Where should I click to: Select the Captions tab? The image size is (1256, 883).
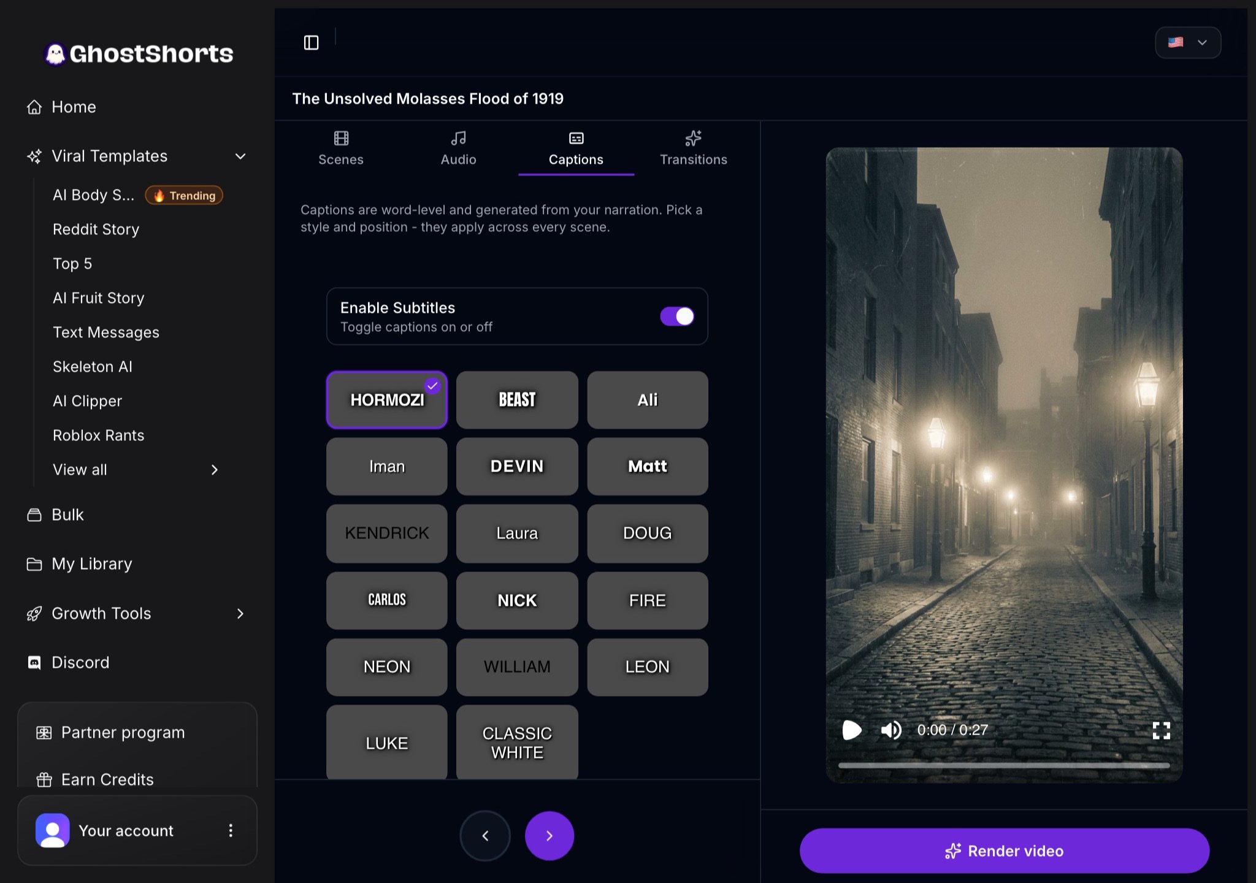pos(576,148)
